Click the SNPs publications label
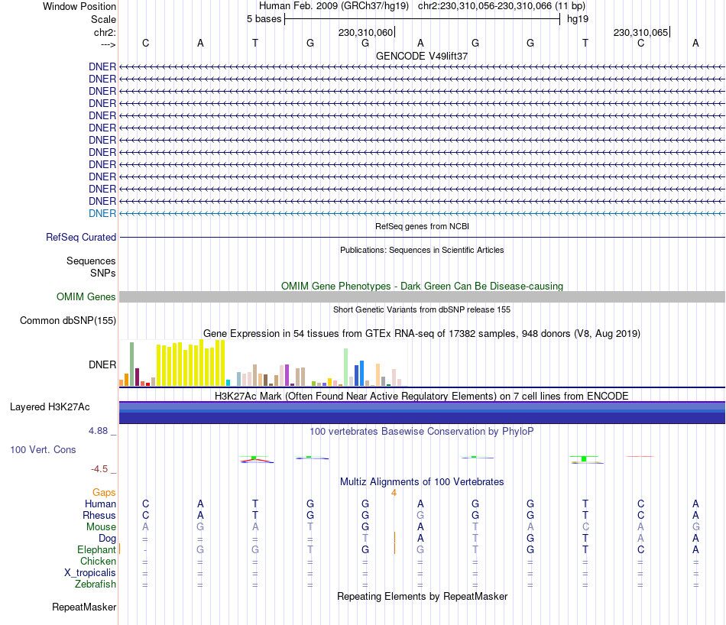726x625 pixels. 103,273
